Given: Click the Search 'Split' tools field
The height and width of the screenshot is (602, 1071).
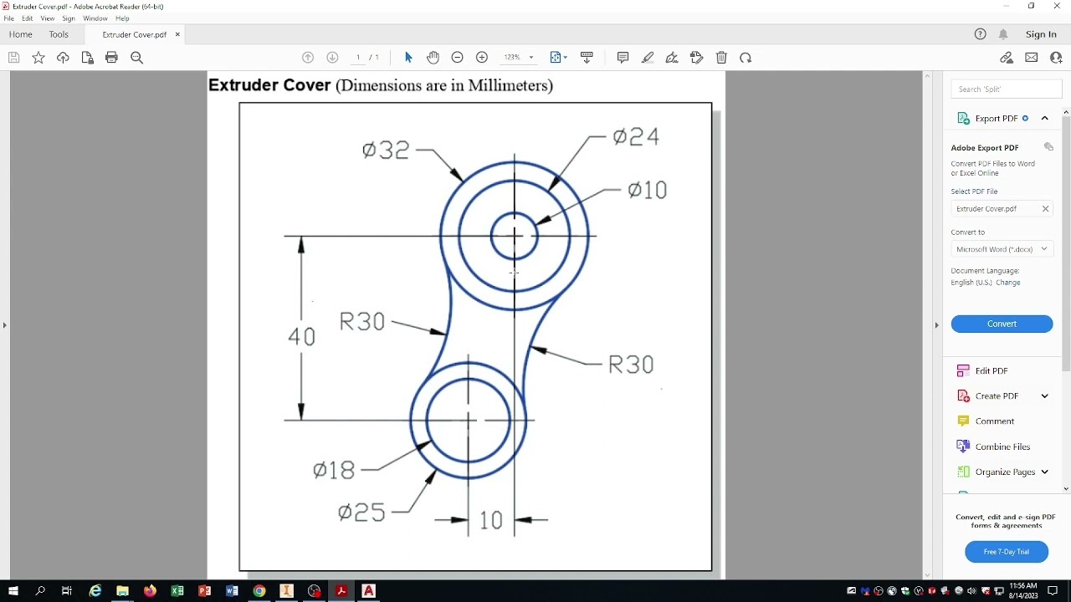Looking at the screenshot, I should point(1007,89).
